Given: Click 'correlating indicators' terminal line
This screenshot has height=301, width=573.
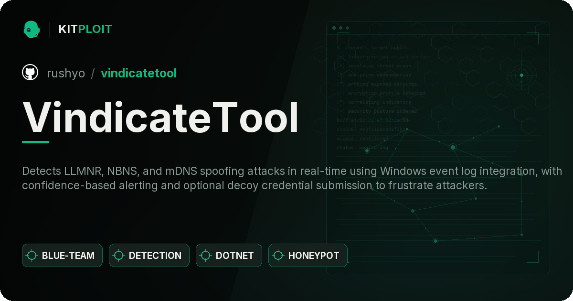Looking at the screenshot, I should [x=373, y=102].
